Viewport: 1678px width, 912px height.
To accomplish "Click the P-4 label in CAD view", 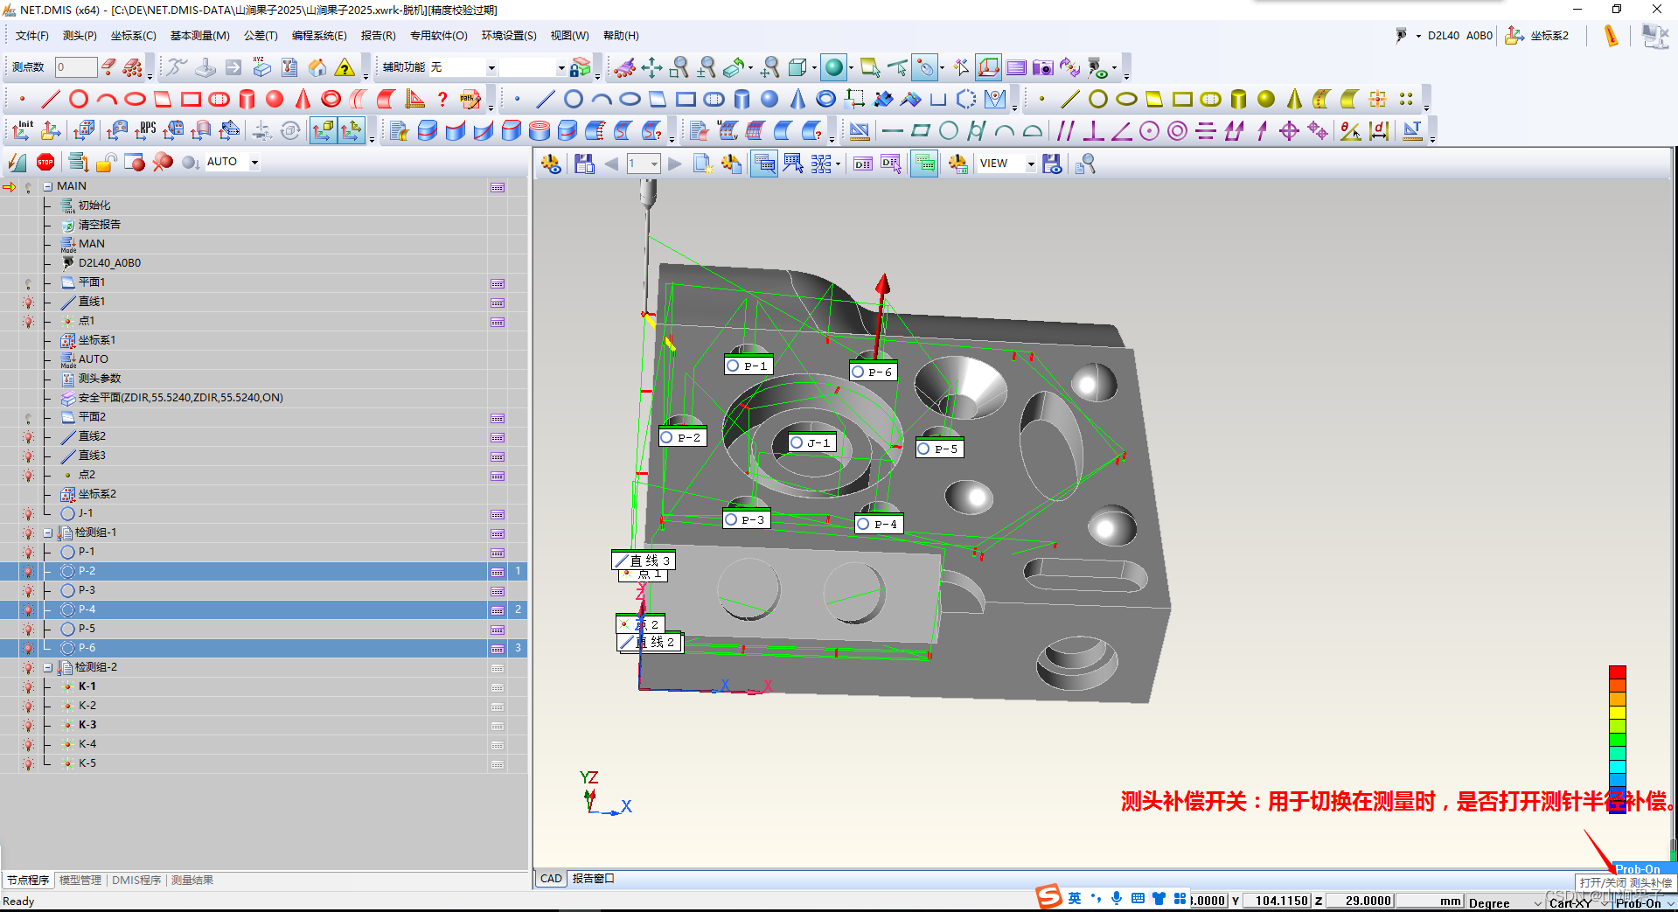I will point(879,524).
